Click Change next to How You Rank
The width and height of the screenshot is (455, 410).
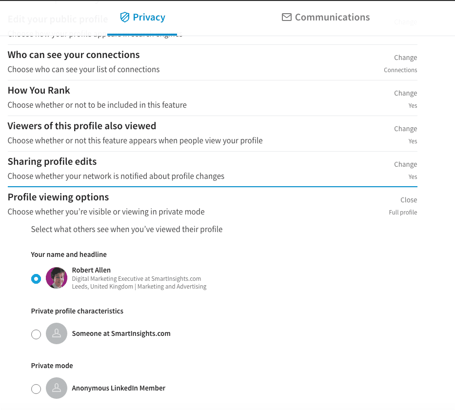coord(405,93)
